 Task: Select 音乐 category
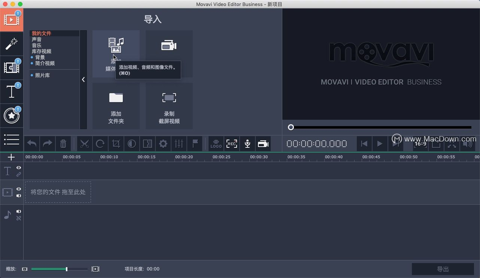[37, 45]
